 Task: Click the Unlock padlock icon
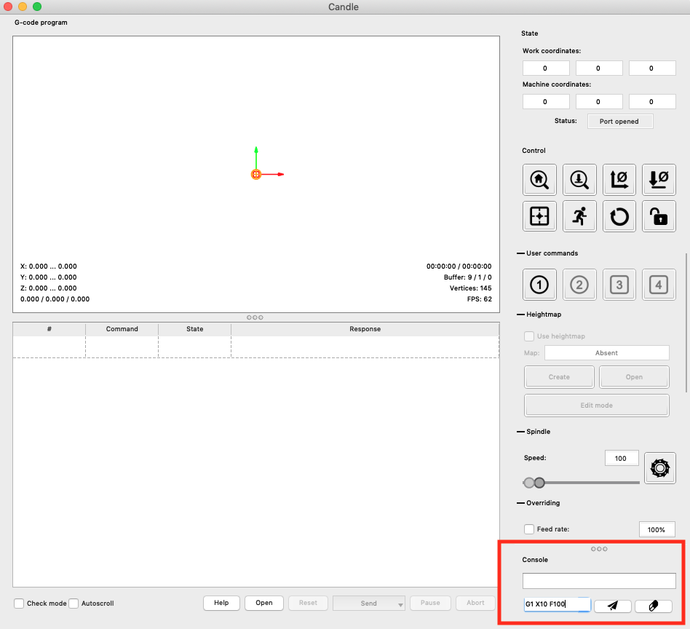point(659,216)
